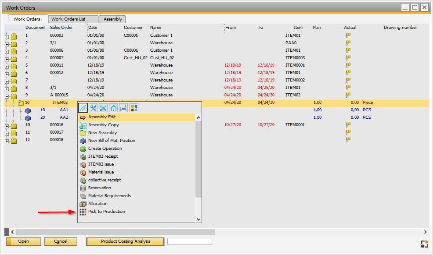The height and width of the screenshot is (255, 433).
Task: Click the yellow lock icon for work order 3
Action: coord(14,51)
